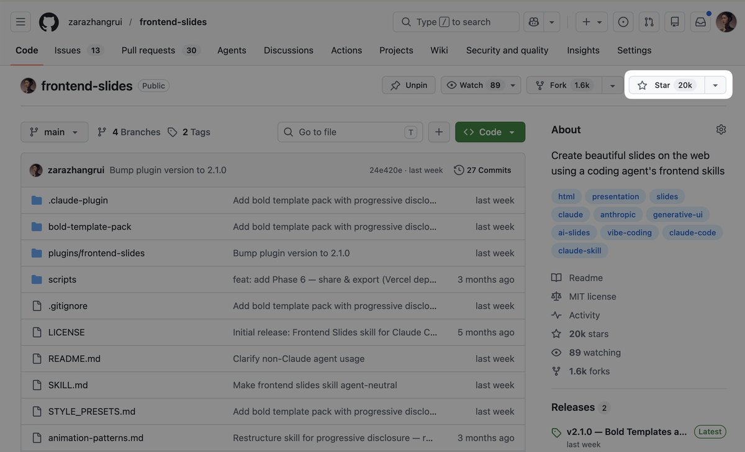
Task: Click the Star button for frontend-slides
Action: (667, 85)
